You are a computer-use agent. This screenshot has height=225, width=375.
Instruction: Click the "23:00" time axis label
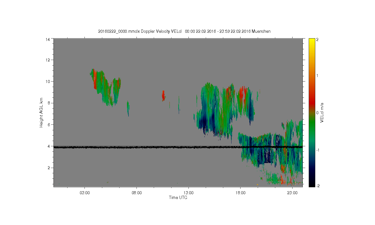292,193
